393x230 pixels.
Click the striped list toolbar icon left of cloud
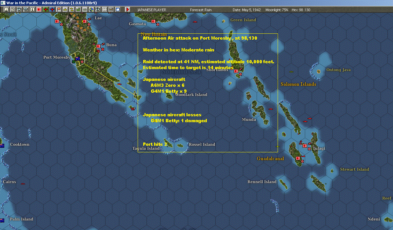(x=111, y=10)
